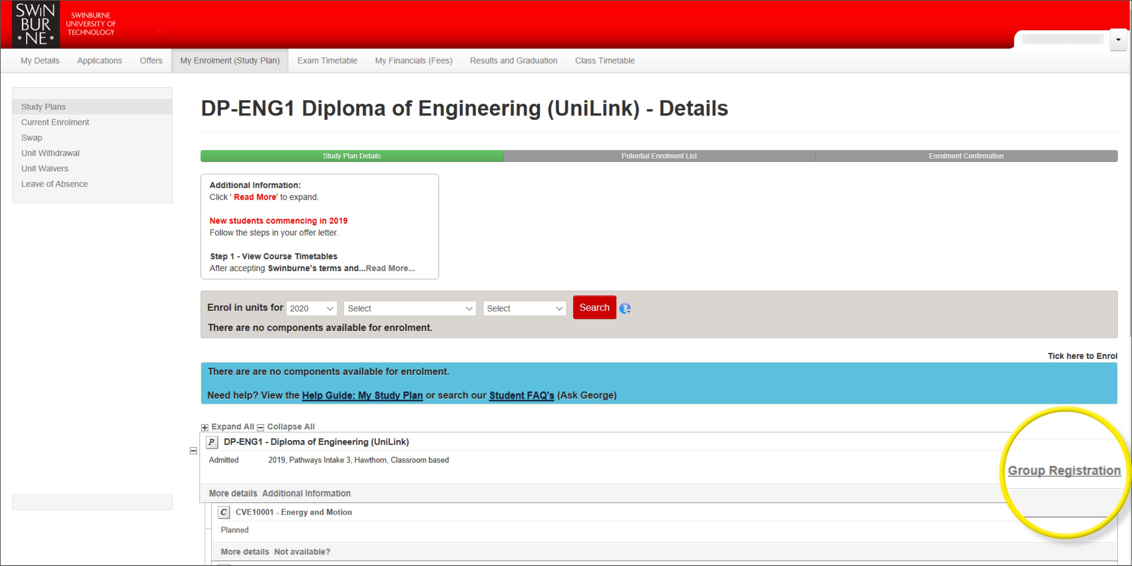1132x566 pixels.
Task: Open the Group Registration link
Action: (1064, 470)
